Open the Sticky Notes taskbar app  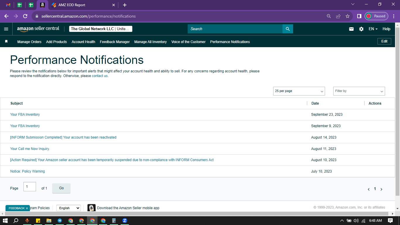tap(38, 221)
